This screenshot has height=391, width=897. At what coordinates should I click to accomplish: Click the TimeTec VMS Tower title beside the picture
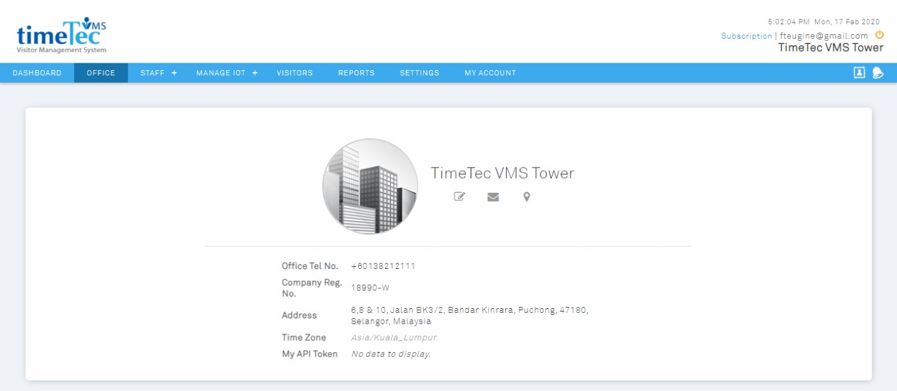(x=503, y=173)
